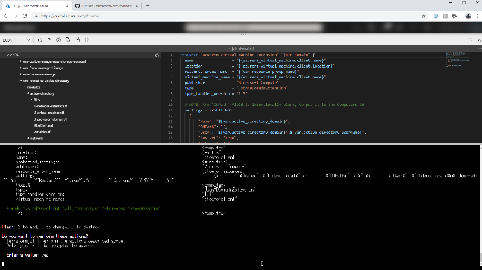Viewport: 482px width, 270px height.
Task: Minimize the Cloud Shell pane
Action: (x=460, y=40)
